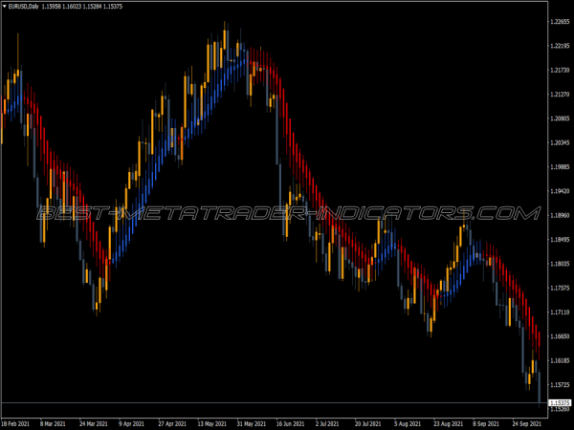
Task: Select the 24 Sep 2021 date label
Action: [x=525, y=422]
